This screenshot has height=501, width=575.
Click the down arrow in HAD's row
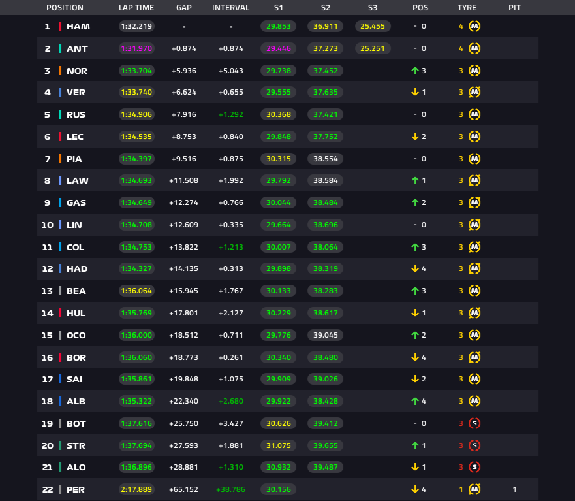(x=414, y=268)
